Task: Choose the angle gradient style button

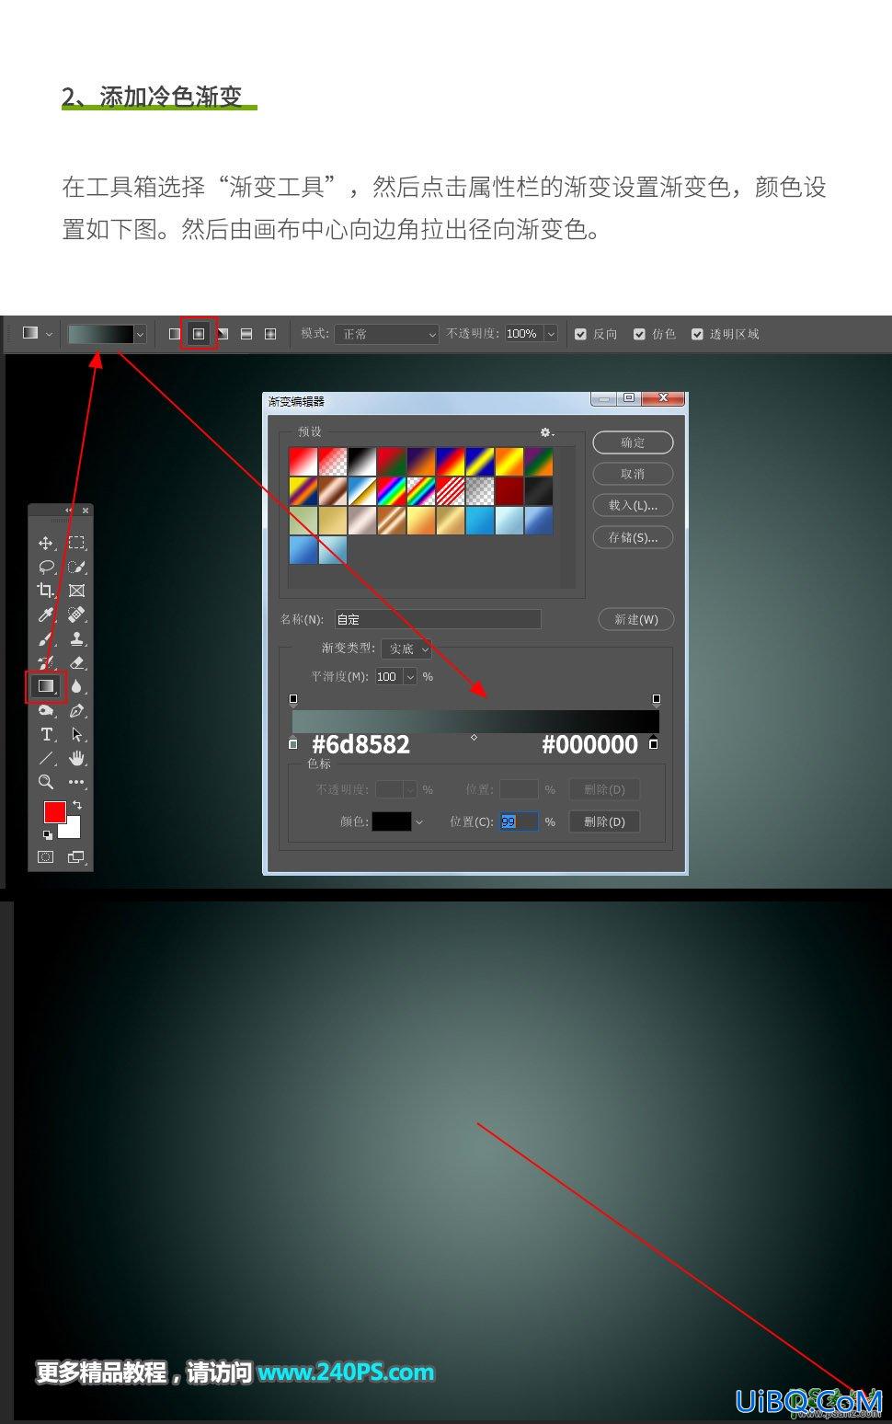Action: (223, 334)
